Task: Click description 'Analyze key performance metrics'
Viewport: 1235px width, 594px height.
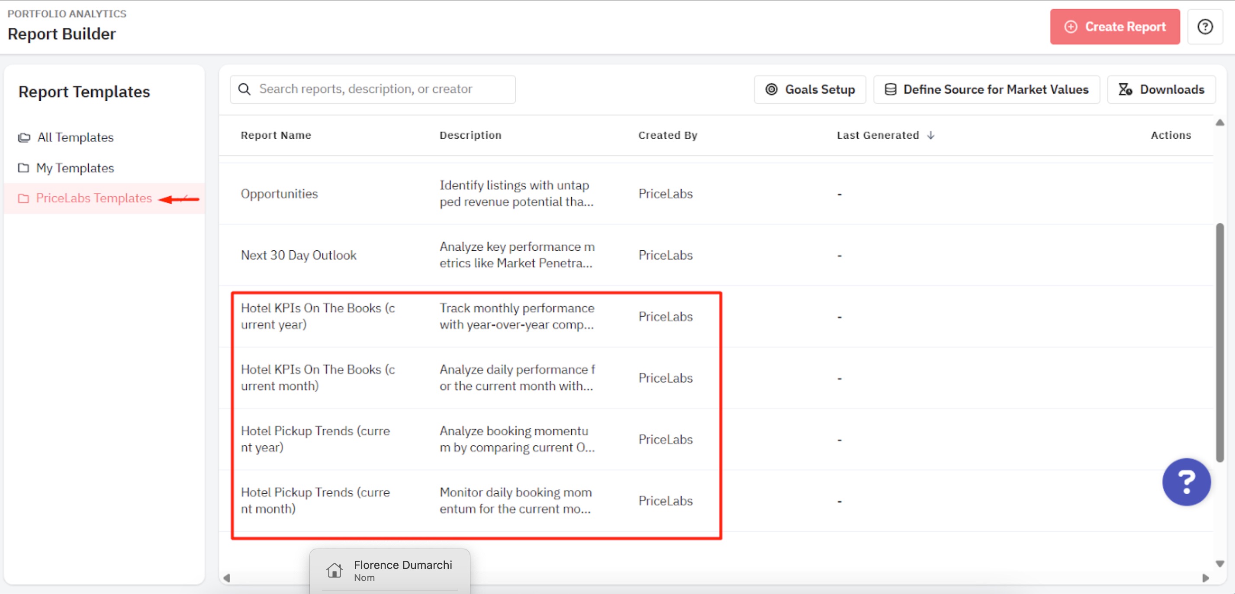Action: coord(517,255)
